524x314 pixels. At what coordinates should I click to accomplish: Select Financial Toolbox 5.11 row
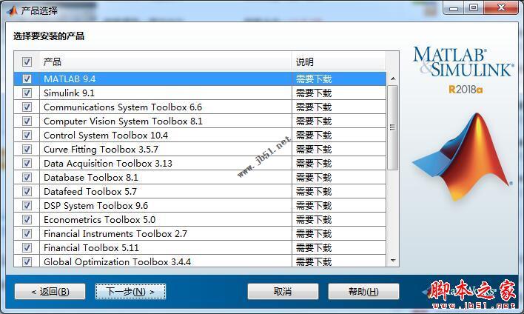(200, 247)
